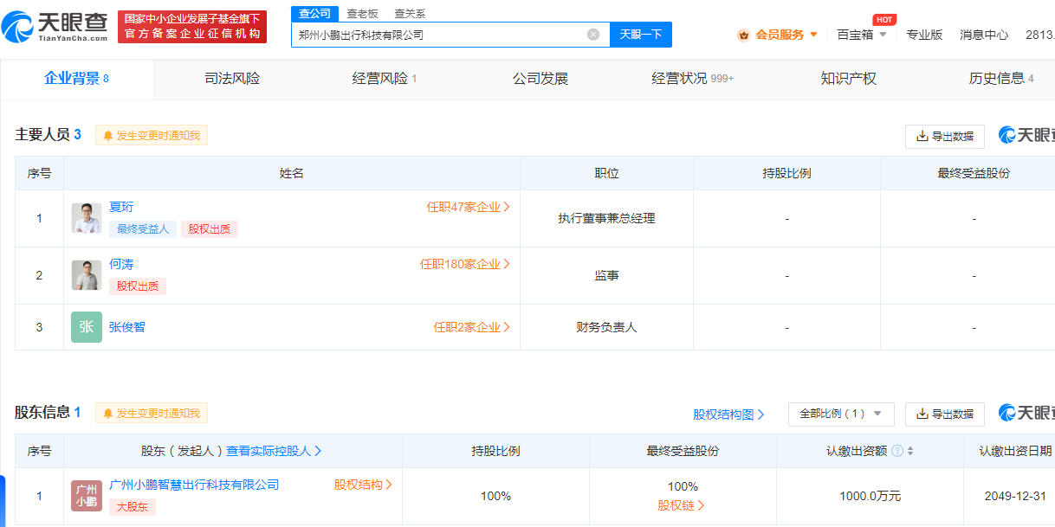Switch to 历史信息 tab
Viewport: 1055px width, 527px height.
[1001, 80]
